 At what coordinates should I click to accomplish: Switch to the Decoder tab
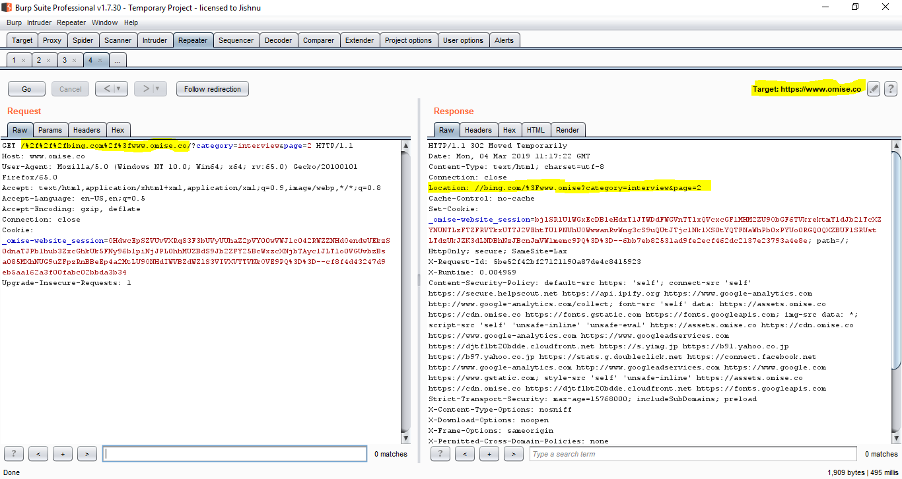(278, 40)
